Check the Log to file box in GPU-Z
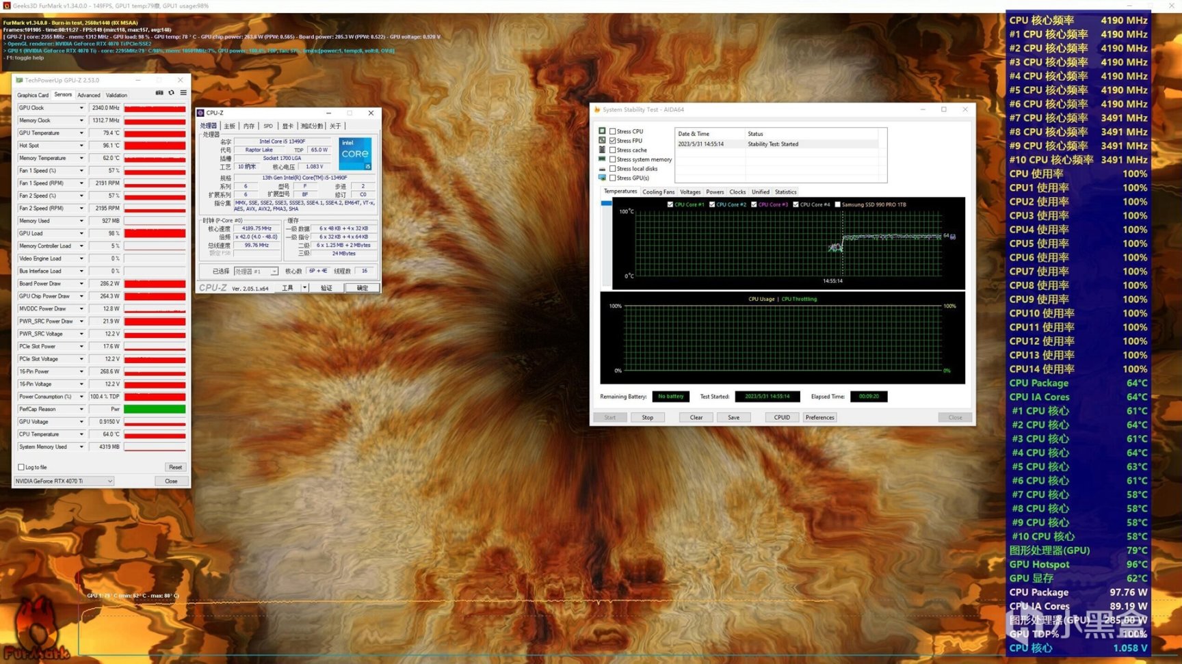Viewport: 1182px width, 664px height. [21, 467]
